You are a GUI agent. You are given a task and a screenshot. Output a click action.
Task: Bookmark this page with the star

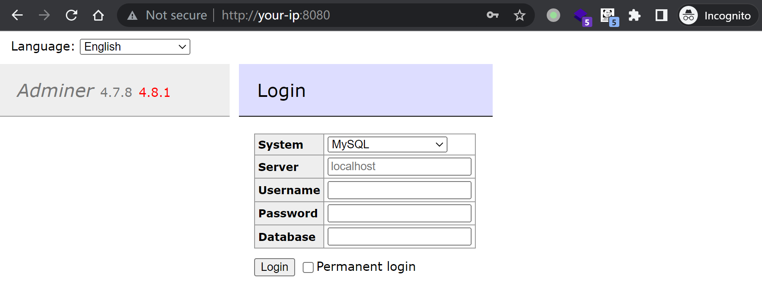519,16
